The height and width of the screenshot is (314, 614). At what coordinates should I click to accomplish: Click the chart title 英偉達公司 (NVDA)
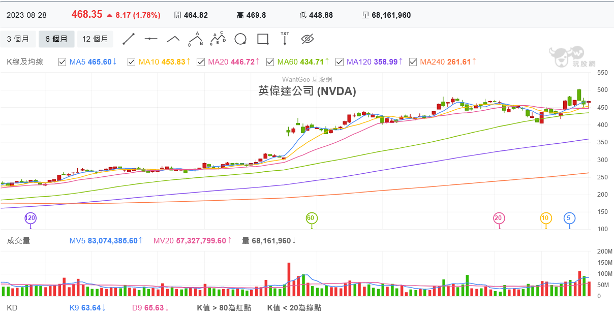(307, 91)
